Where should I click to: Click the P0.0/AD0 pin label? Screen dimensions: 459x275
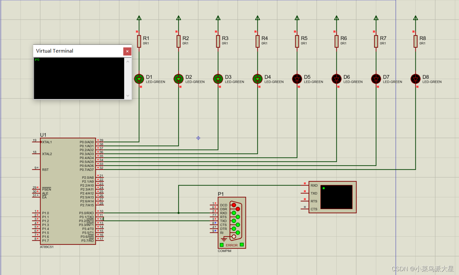tap(87, 142)
